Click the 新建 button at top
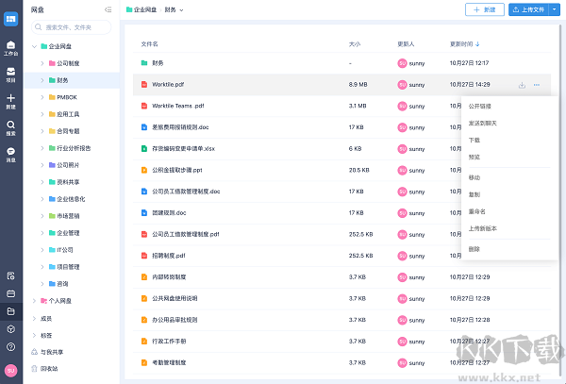The height and width of the screenshot is (384, 566). pos(484,9)
